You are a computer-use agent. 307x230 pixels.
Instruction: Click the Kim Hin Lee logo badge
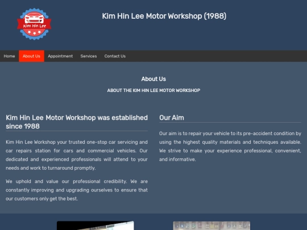coord(34,24)
